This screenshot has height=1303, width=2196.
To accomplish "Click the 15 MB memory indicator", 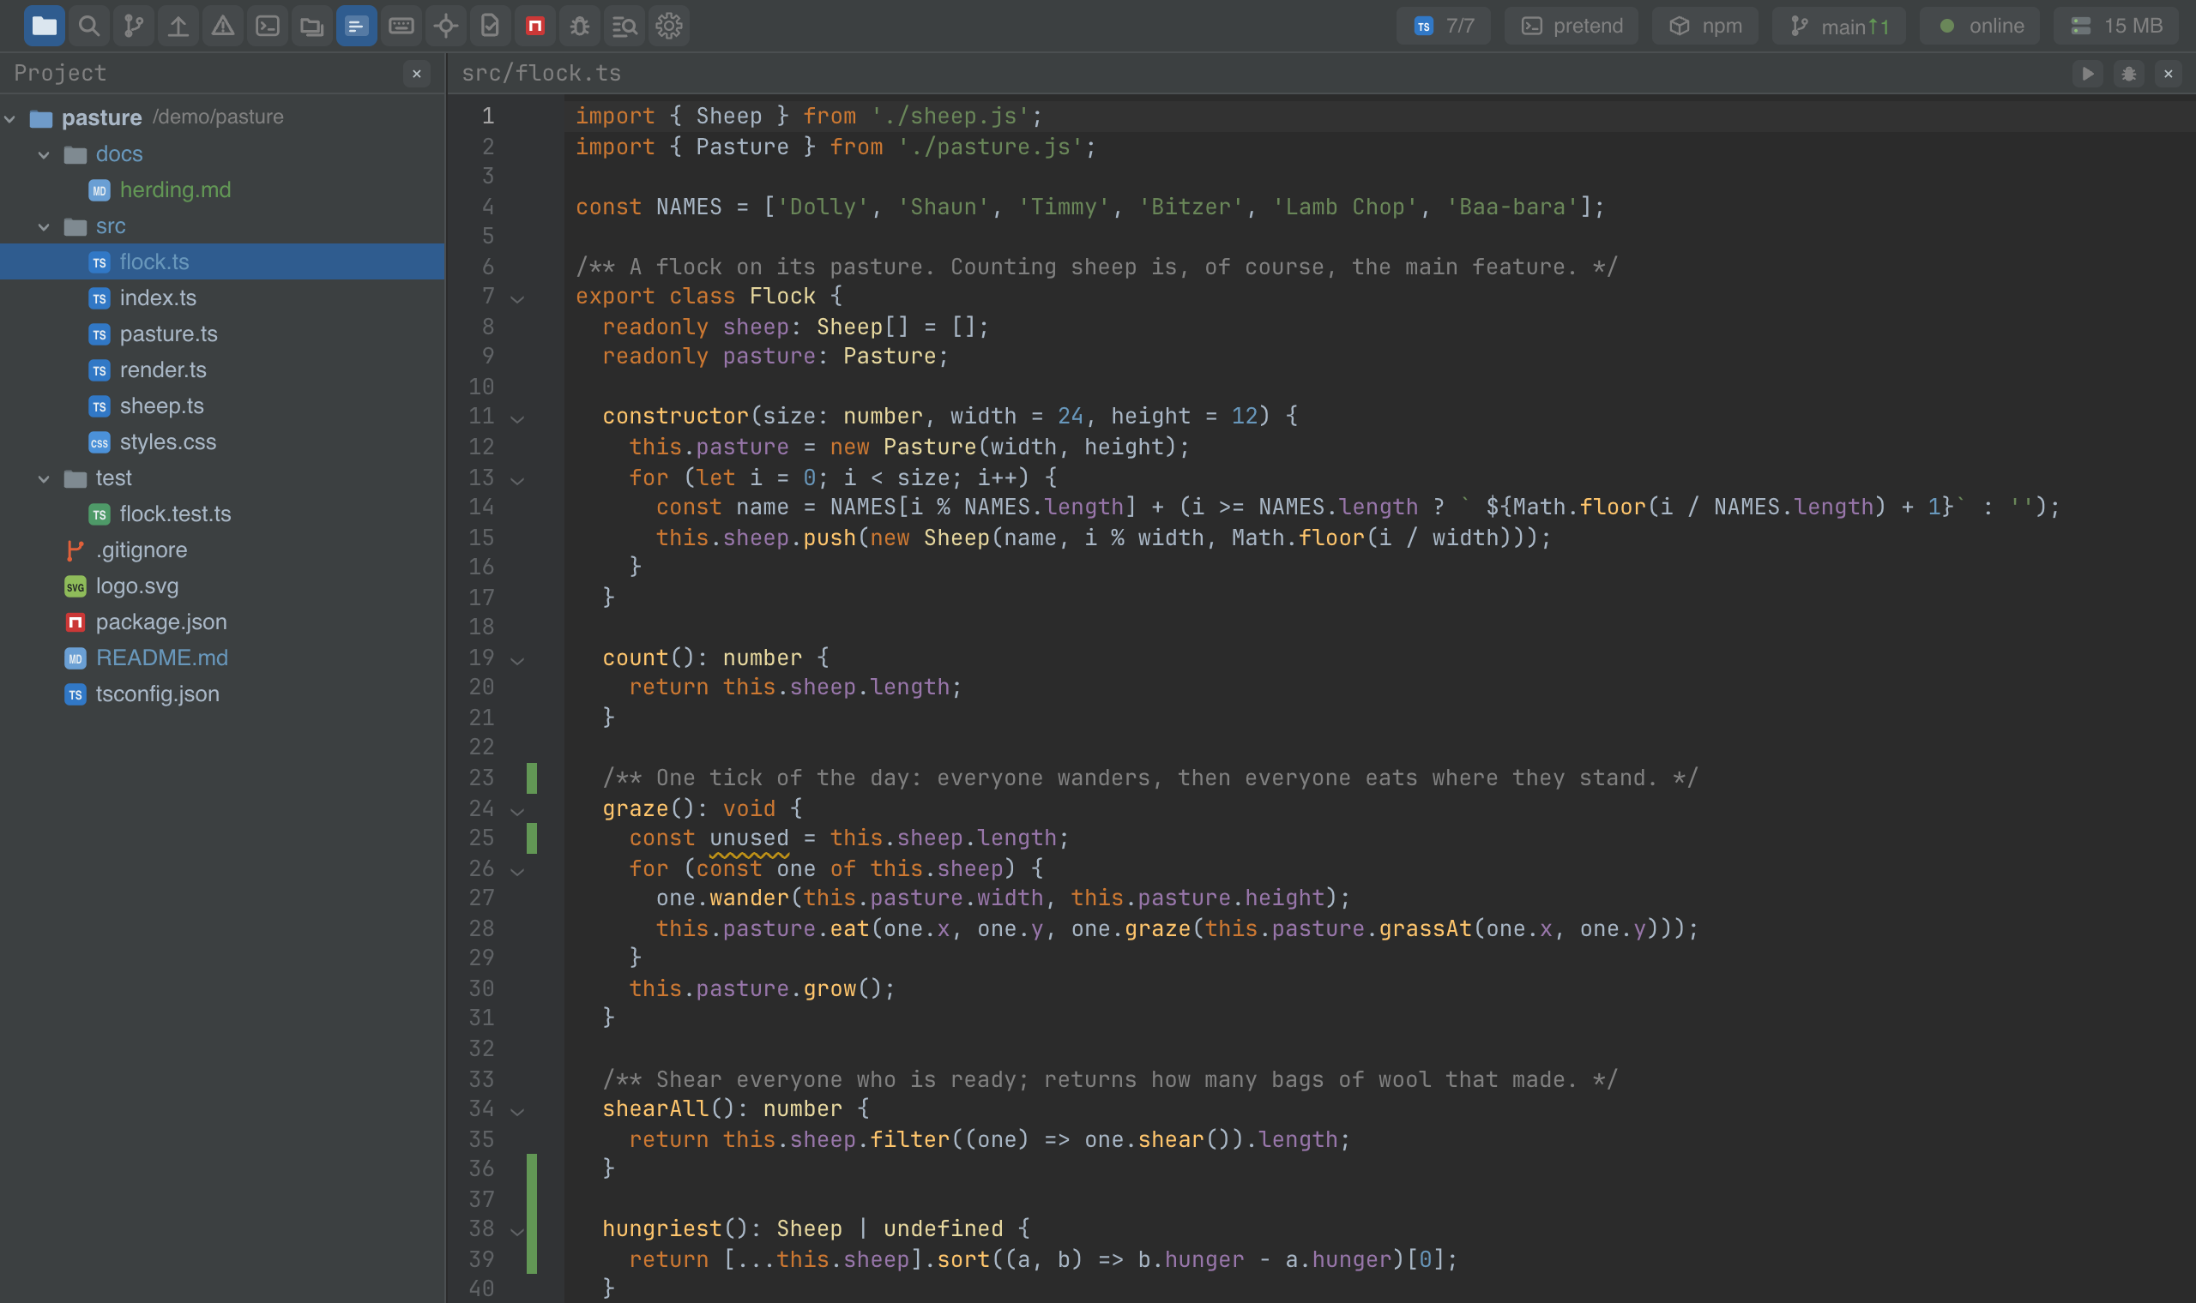I will [2116, 26].
